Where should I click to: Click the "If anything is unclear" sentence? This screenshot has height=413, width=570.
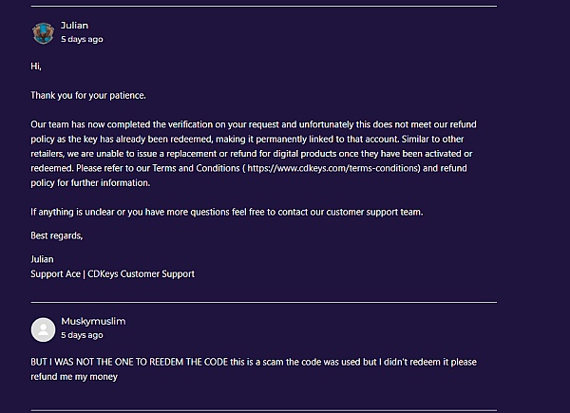(x=226, y=211)
